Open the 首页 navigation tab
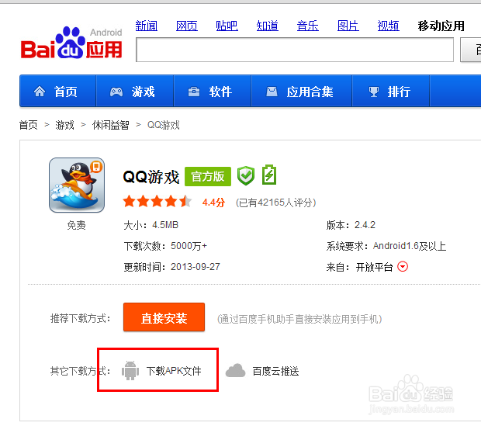This screenshot has height=426, width=481. point(58,91)
